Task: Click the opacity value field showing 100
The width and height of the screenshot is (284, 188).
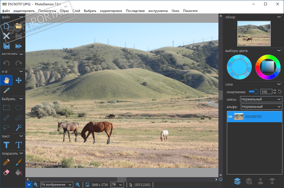Action: pos(266,92)
